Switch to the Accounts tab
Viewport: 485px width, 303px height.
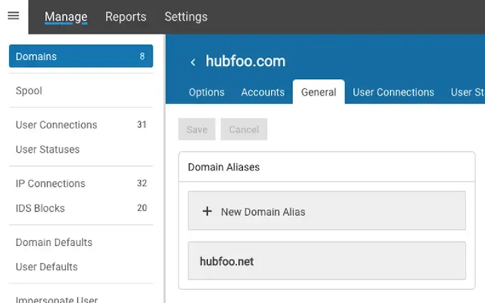pyautogui.click(x=263, y=92)
